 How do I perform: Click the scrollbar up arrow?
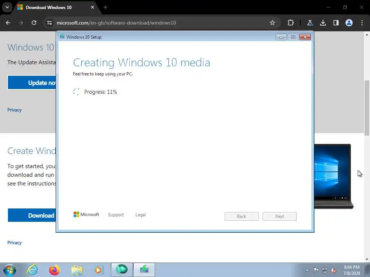(x=367, y=34)
